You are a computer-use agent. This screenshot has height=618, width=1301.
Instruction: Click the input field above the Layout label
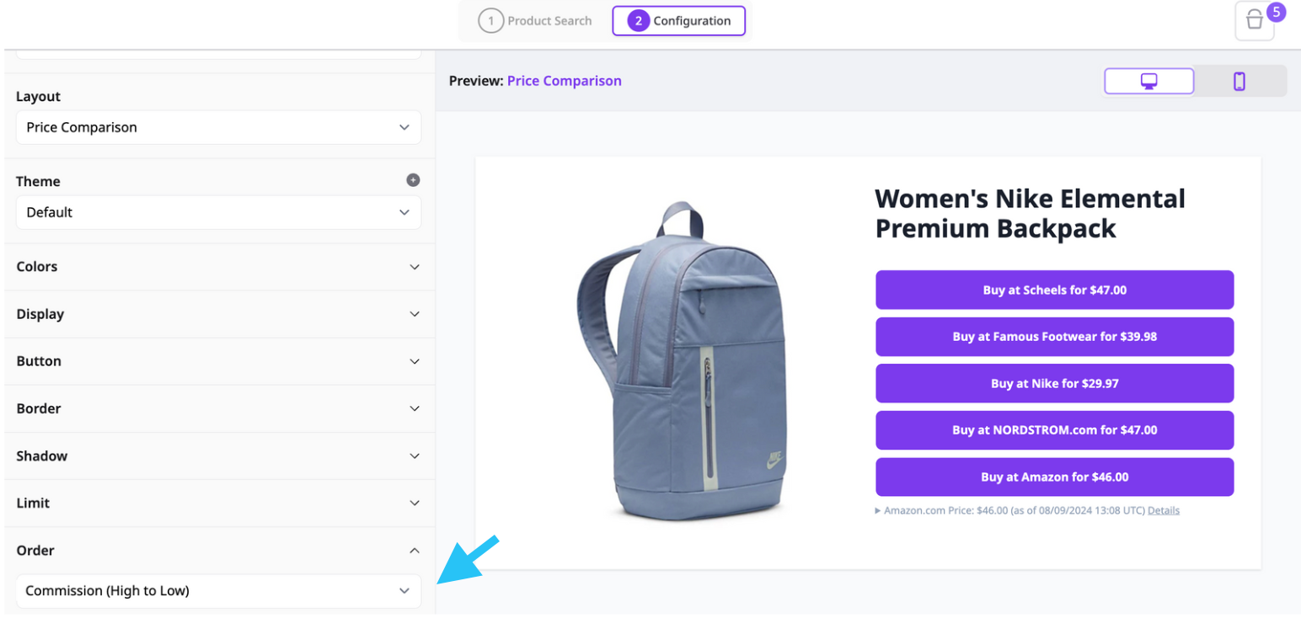[218, 54]
